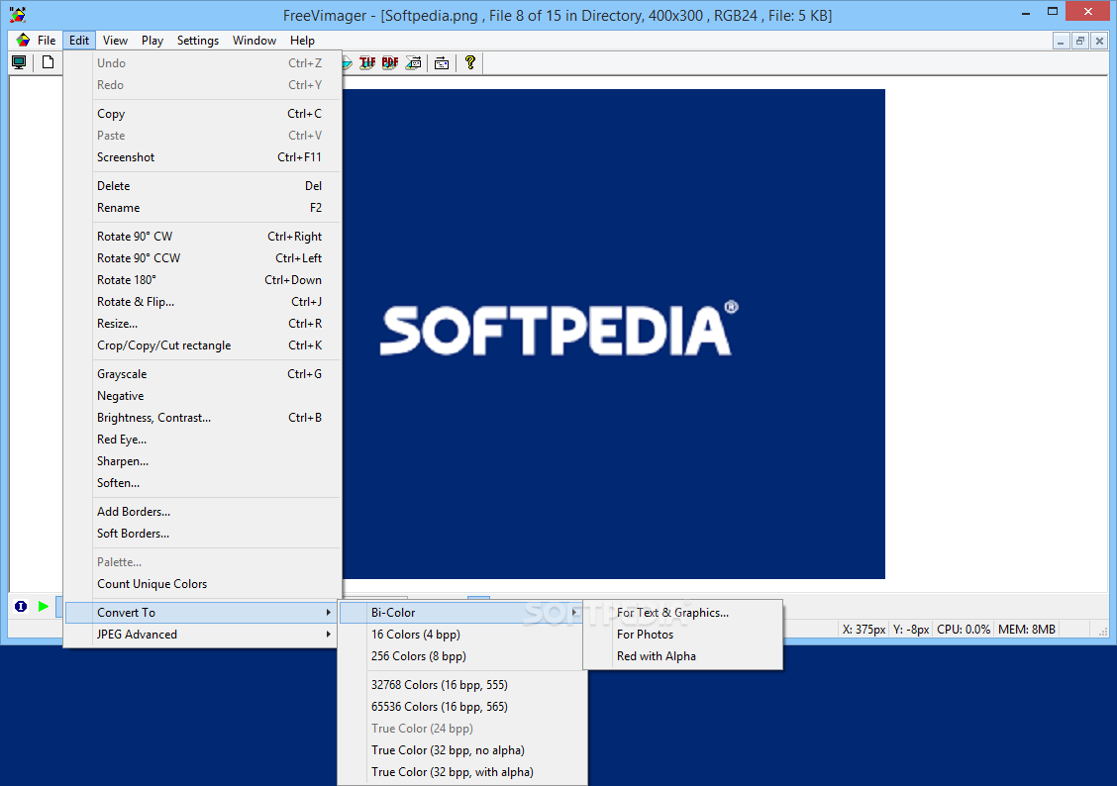Open the Help menu
This screenshot has height=786, width=1117.
click(302, 41)
